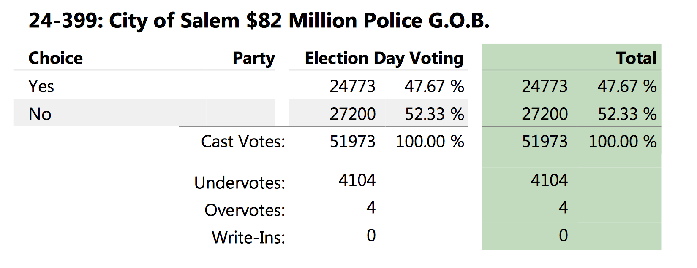Viewport: 697px width, 268px height.
Task: Click the Undervotes label
Action: pyautogui.click(x=240, y=183)
